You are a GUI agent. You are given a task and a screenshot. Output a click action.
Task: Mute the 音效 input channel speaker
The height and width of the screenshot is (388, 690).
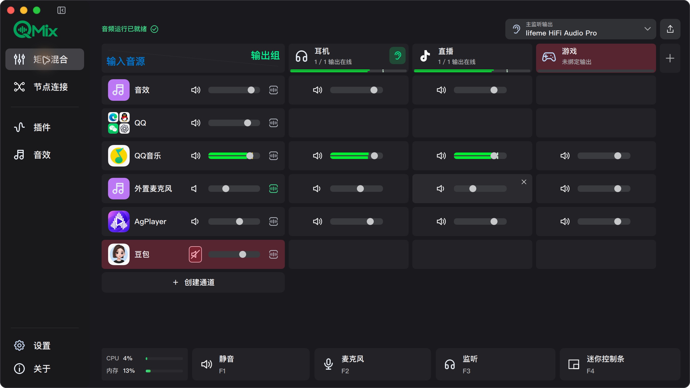[x=196, y=90]
